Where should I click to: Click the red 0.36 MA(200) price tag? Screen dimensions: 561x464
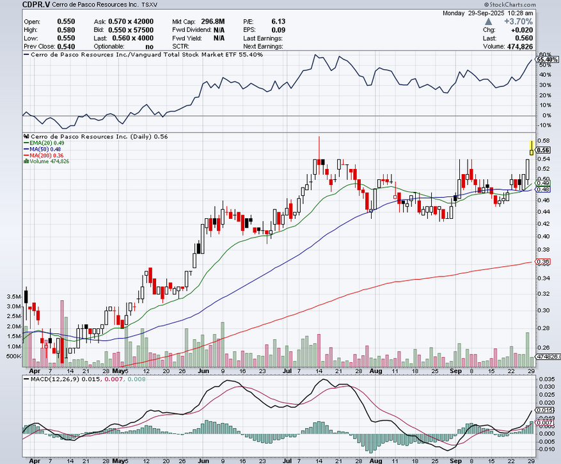click(x=543, y=262)
